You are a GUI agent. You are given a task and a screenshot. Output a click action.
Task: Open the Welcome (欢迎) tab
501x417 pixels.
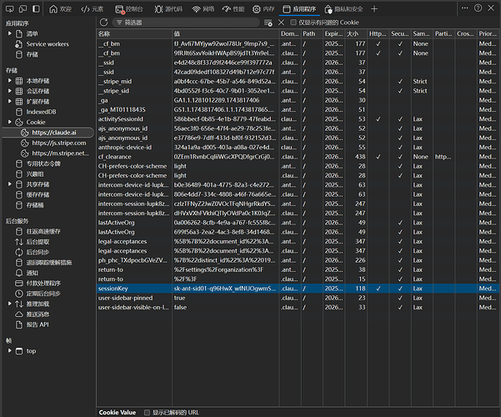tap(60, 9)
